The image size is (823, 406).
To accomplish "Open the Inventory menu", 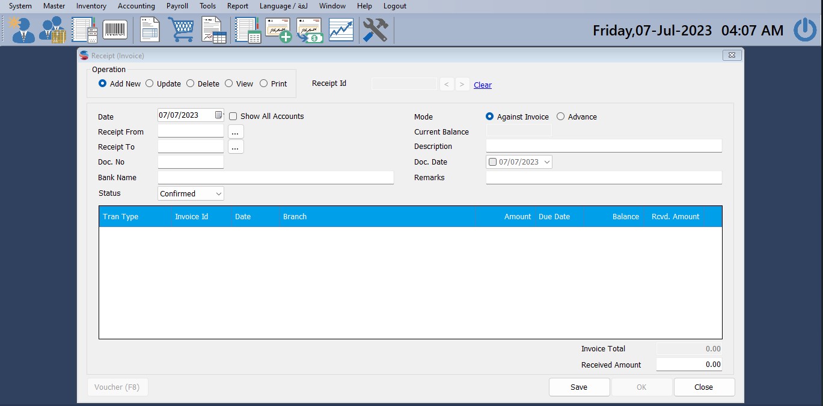I will point(91,6).
